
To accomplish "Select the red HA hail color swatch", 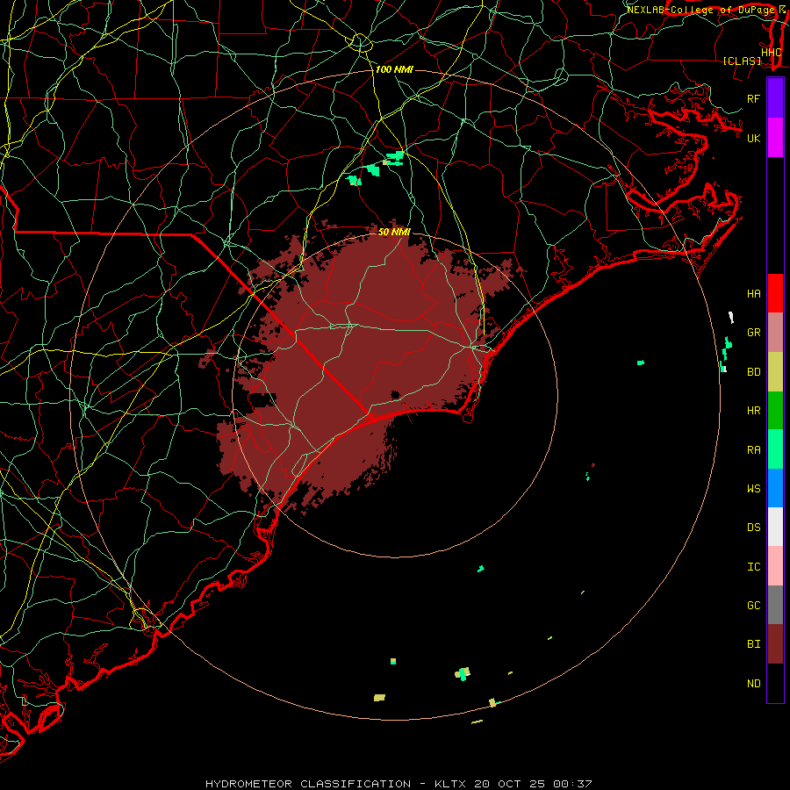I will pyautogui.click(x=775, y=293).
